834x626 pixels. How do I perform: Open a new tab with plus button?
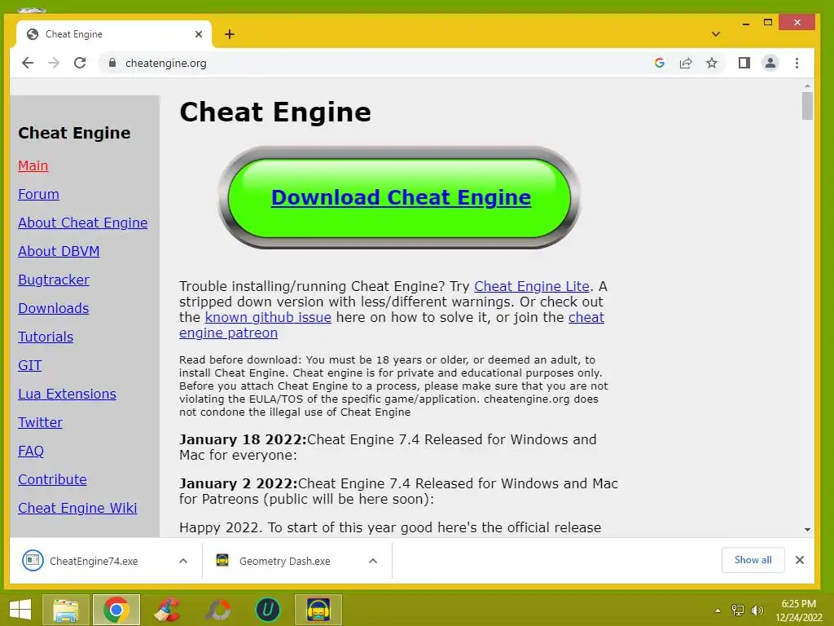(229, 34)
